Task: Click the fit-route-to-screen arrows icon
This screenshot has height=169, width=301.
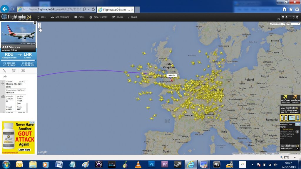Action: [x=14, y=71]
